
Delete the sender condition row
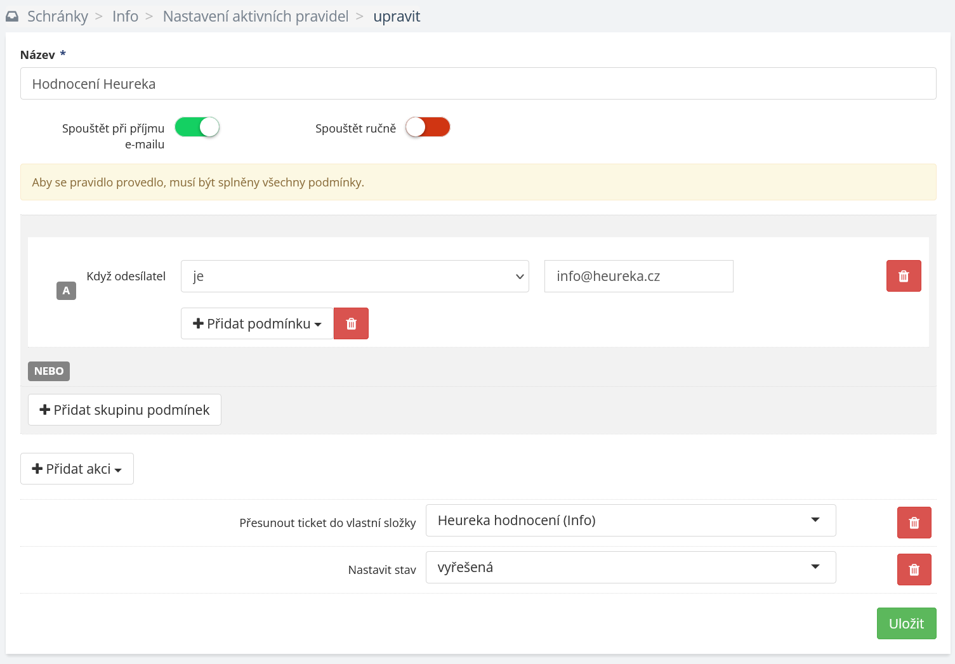pyautogui.click(x=903, y=276)
